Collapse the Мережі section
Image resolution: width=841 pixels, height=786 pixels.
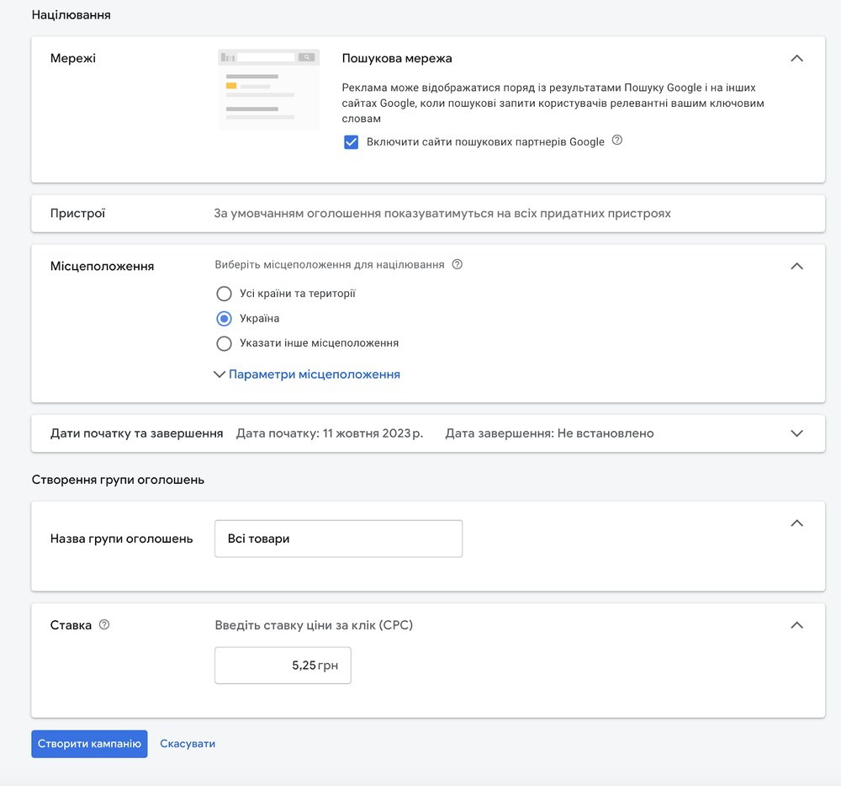(797, 58)
